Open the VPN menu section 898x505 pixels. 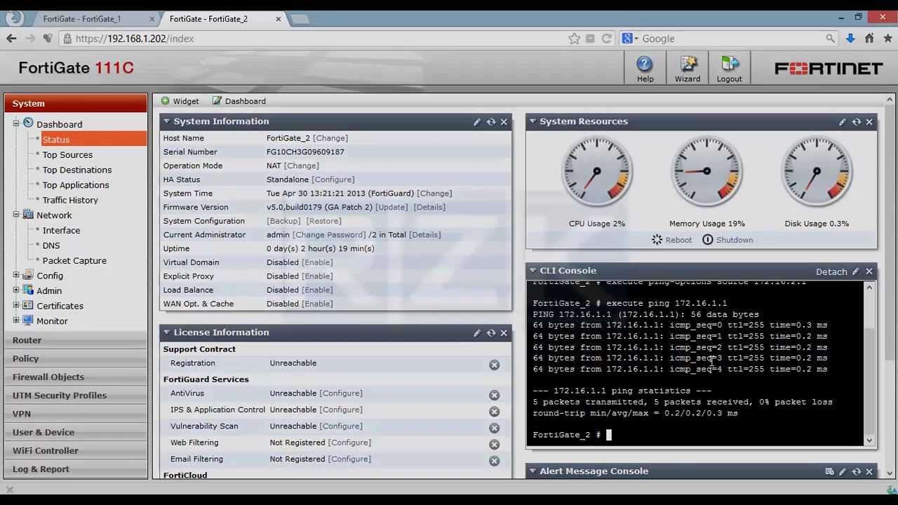pos(76,414)
